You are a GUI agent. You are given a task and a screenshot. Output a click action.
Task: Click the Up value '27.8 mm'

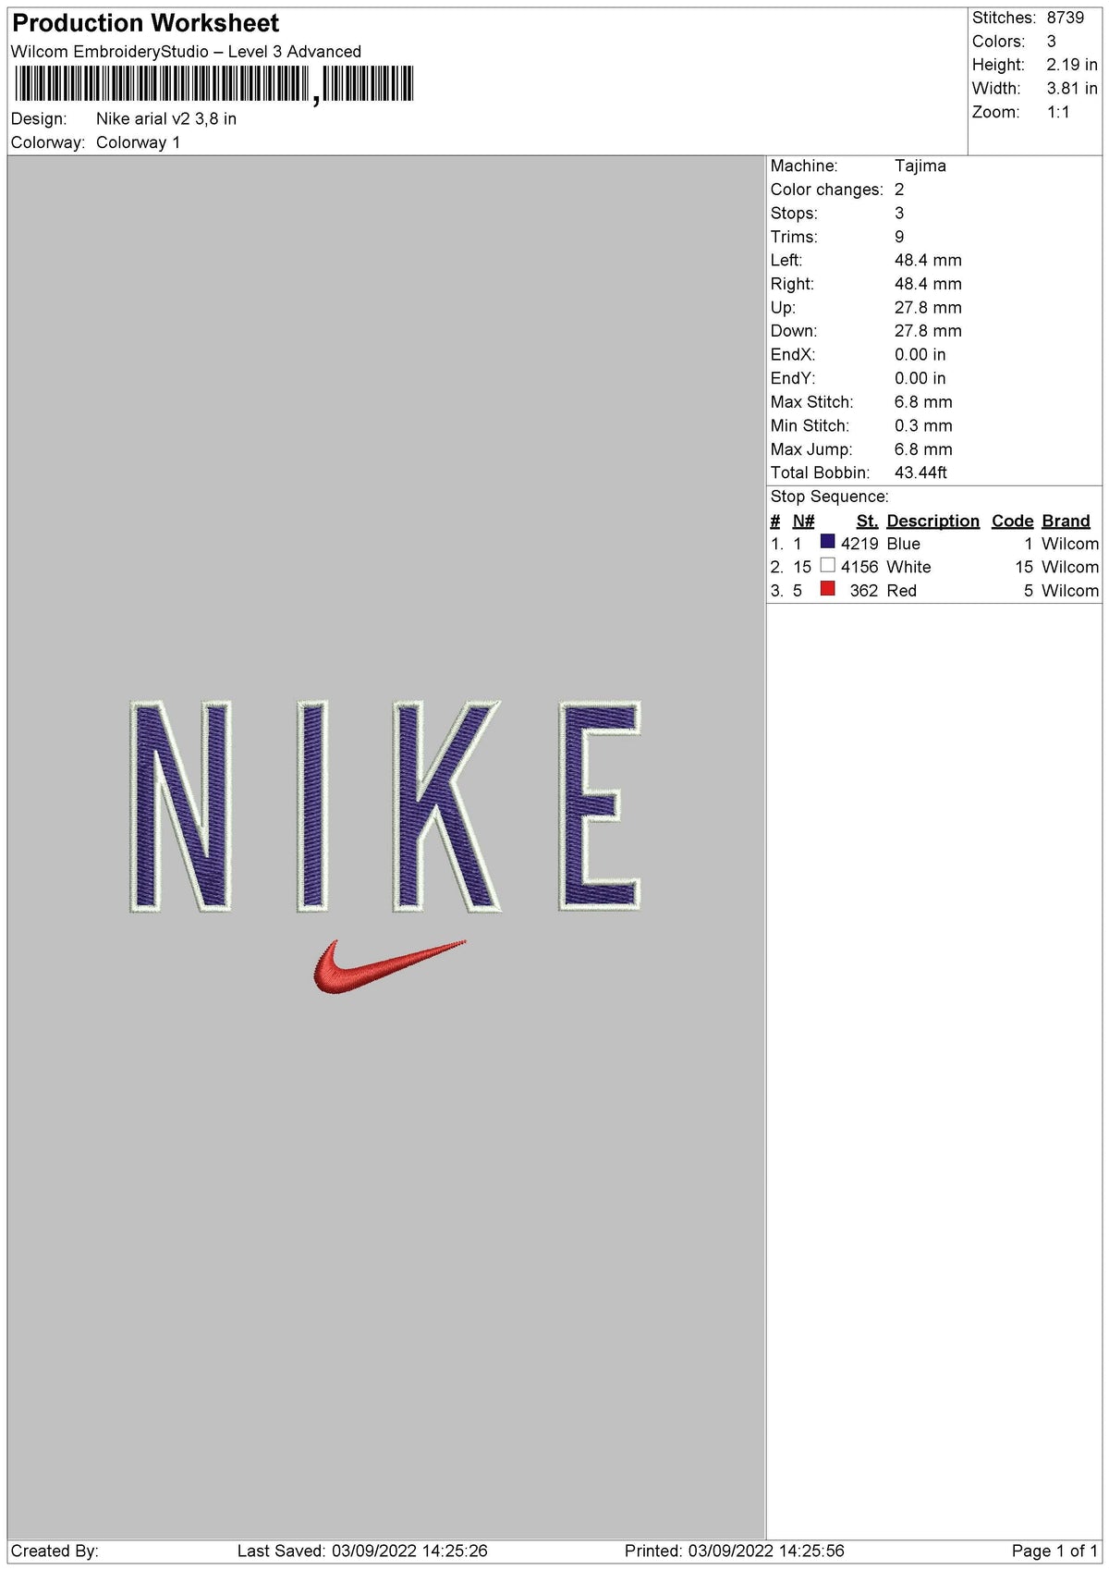point(928,308)
